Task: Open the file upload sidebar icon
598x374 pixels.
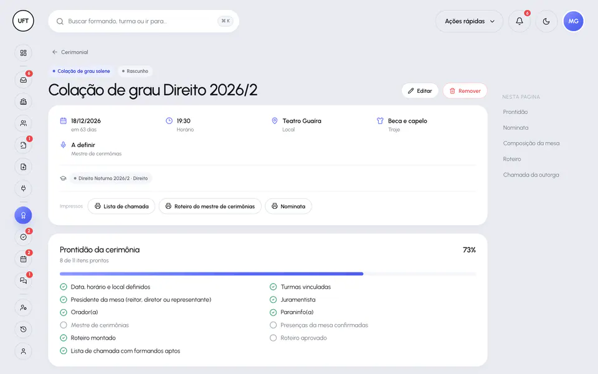Action: point(23,167)
